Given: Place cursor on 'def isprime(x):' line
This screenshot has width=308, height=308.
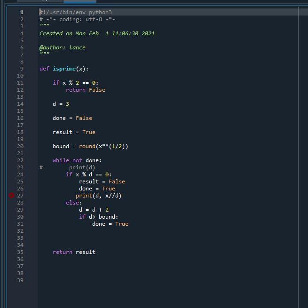Looking at the screenshot, I should [64, 69].
